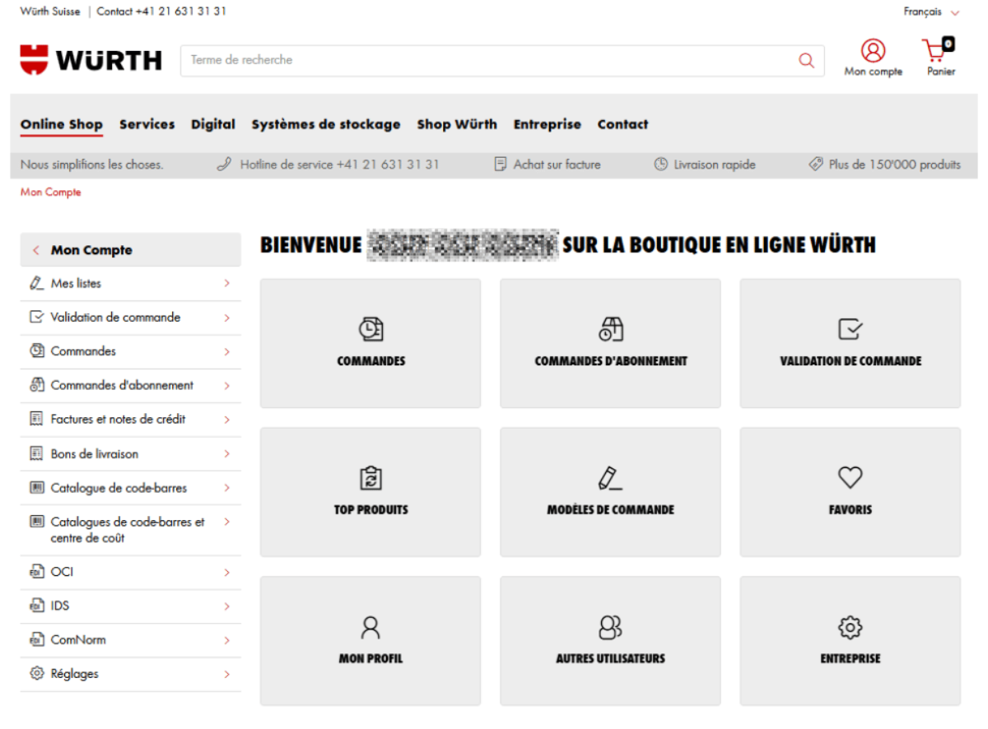Open the Online Shop menu

[x=62, y=124]
